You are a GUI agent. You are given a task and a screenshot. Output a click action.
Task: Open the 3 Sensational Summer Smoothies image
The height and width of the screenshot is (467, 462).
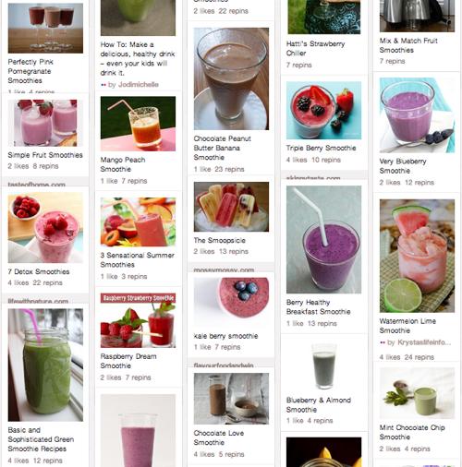pyautogui.click(x=138, y=222)
